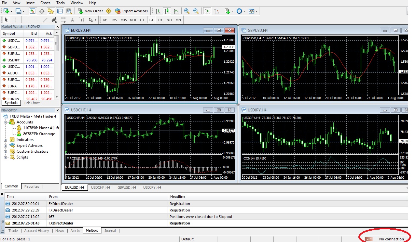This screenshot has height=242, width=416.
Task: Switch timeframe to W1
Action: [170, 20]
